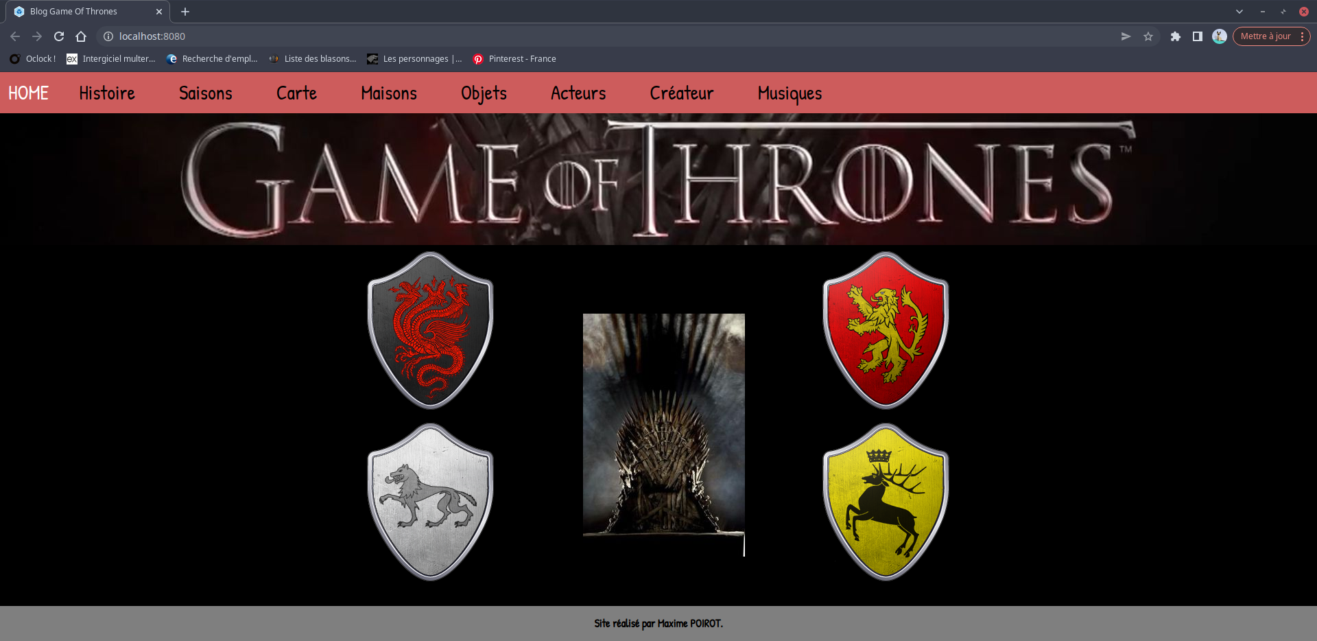
Task: Click the Mettre à jour button
Action: tap(1265, 36)
